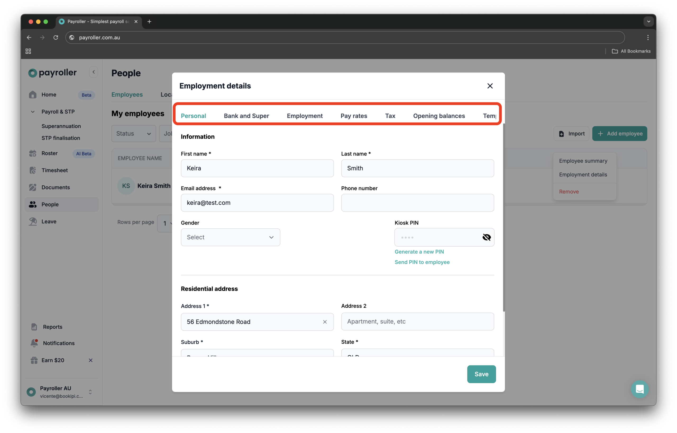Switch to the Bank and Super tab
This screenshot has height=433, width=677.
[246, 116]
